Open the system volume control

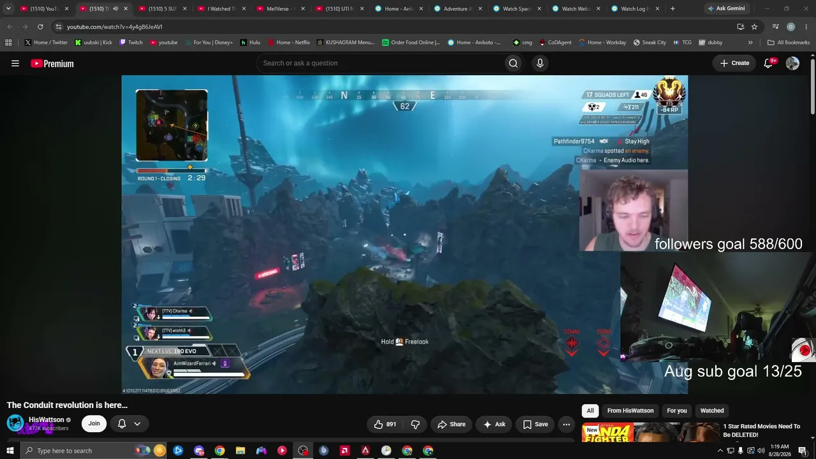761,451
